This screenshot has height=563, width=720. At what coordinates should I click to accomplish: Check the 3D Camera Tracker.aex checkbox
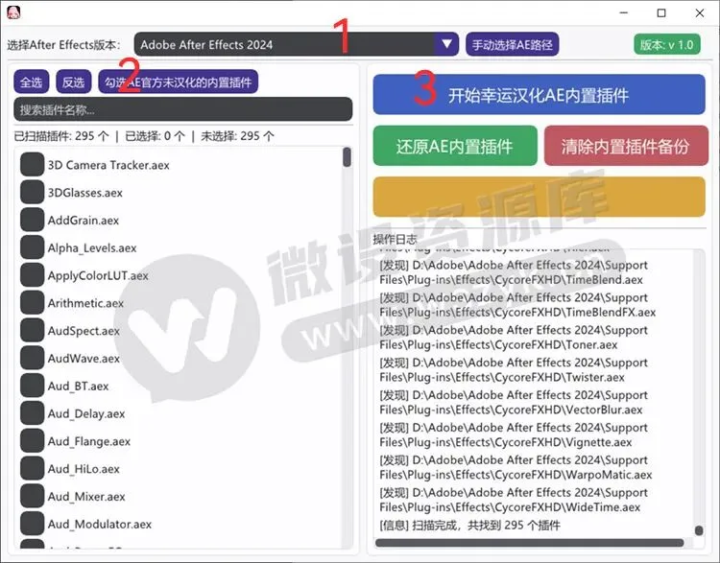32,165
